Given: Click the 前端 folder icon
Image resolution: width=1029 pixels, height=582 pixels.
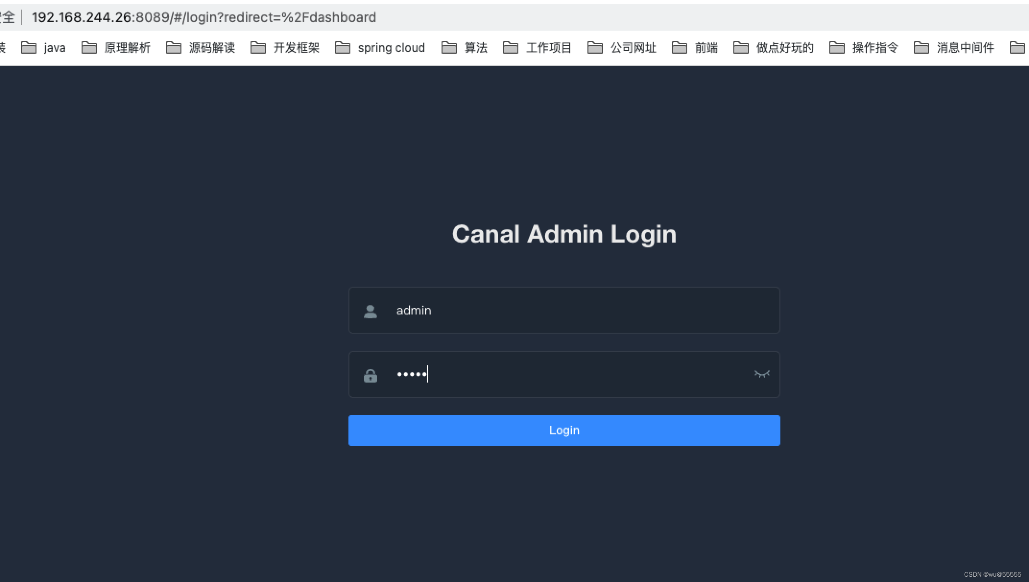Looking at the screenshot, I should point(679,47).
